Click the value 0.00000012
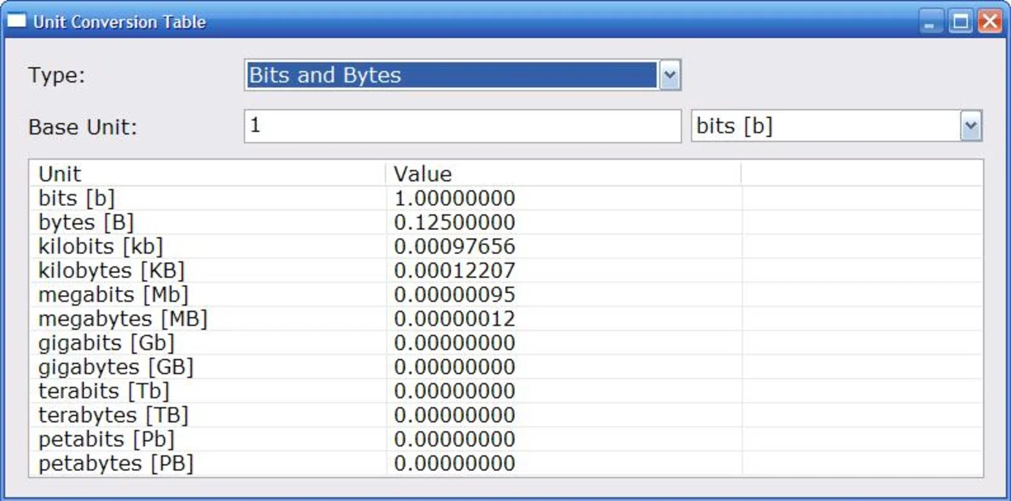This screenshot has width=1011, height=501. click(455, 319)
